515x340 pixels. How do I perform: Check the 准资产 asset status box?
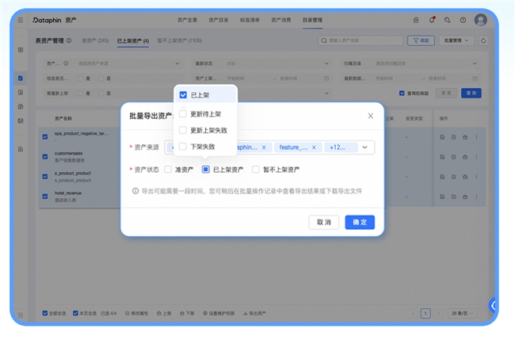[168, 169]
